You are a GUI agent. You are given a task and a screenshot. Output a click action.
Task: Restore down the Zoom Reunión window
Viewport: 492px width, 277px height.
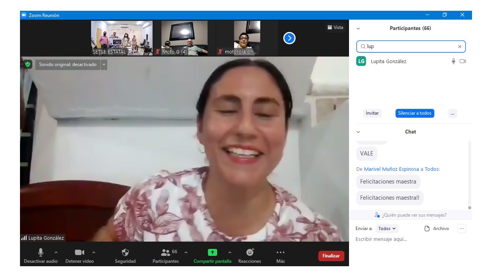(x=445, y=15)
